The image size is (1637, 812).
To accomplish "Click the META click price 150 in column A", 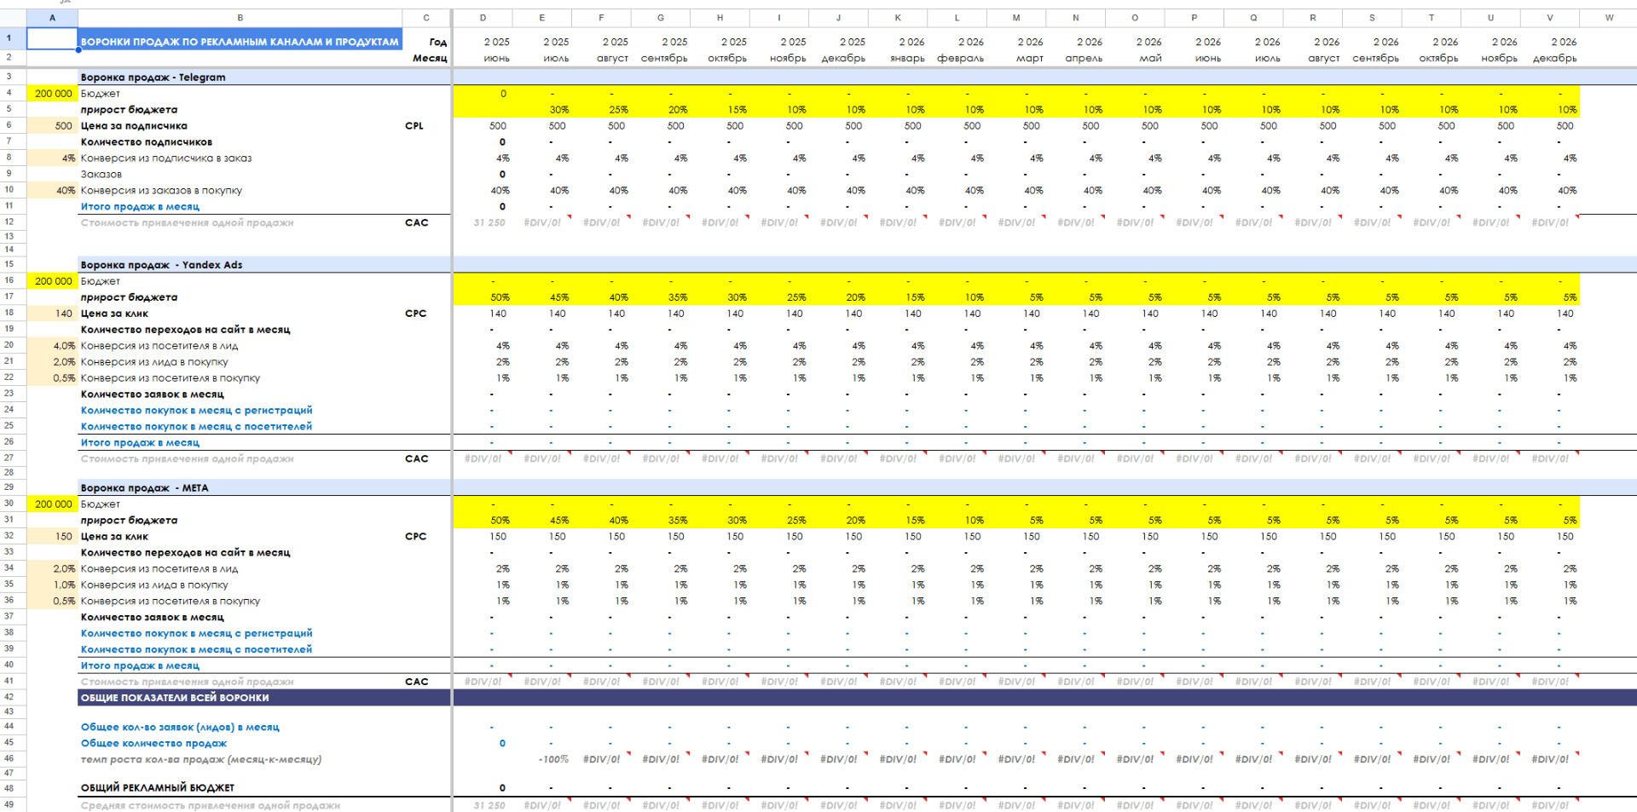I will (52, 537).
